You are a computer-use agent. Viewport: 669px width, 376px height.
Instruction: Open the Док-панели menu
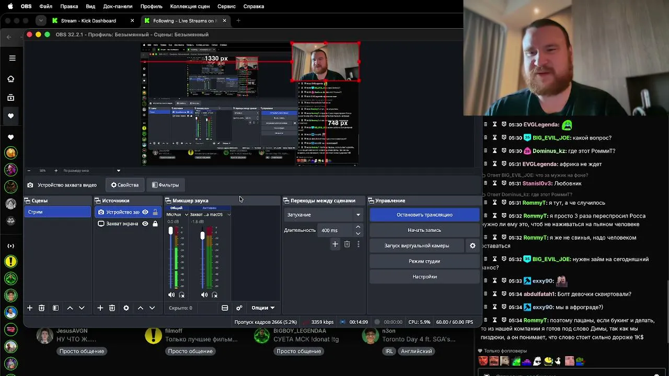click(x=118, y=6)
